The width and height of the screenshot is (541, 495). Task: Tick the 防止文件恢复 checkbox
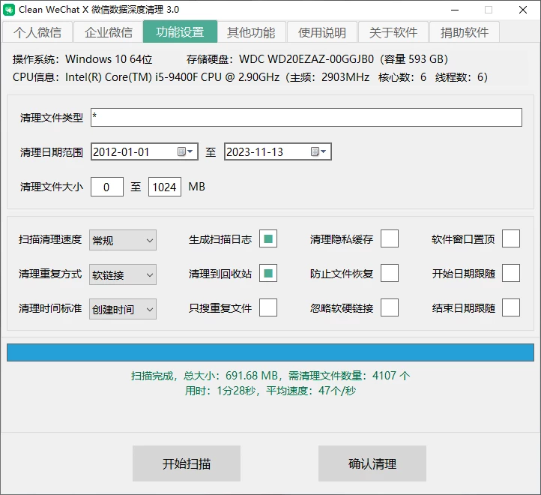click(389, 274)
